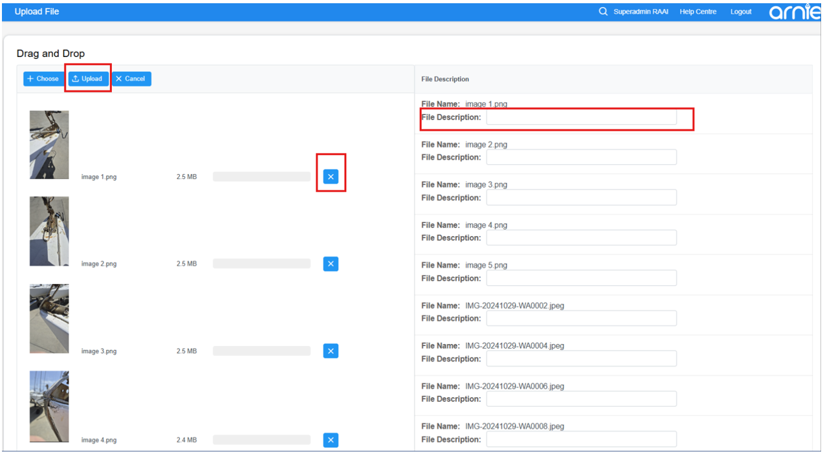Screen dimensions: 825x456
Task: Open Superadmin RAAI user link
Action: 641,12
